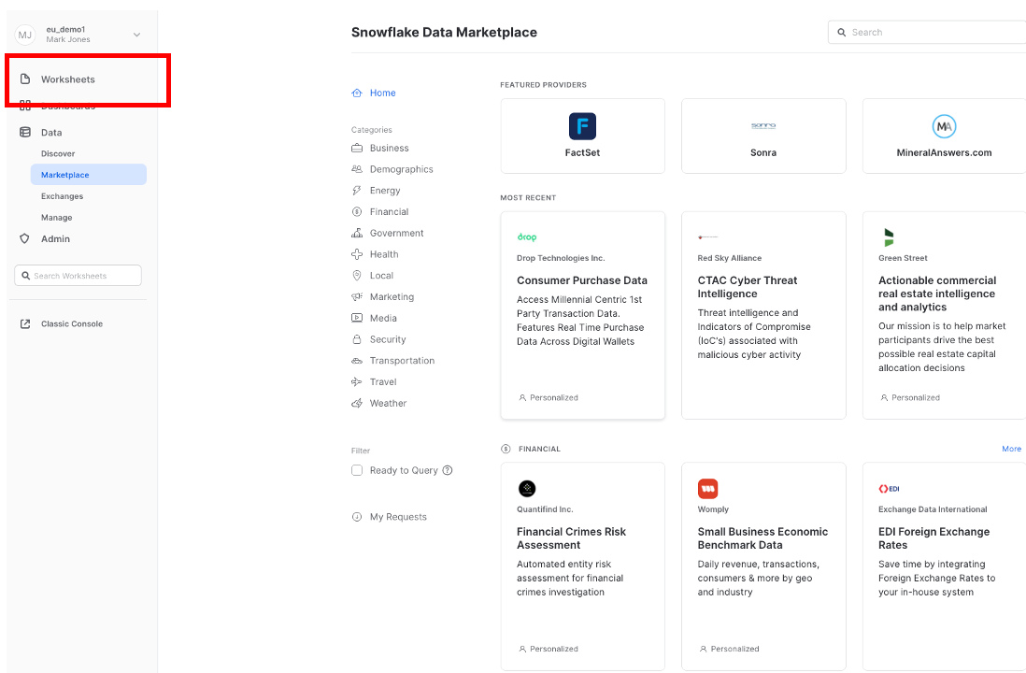Select the Security category
The image size is (1026, 673).
(x=387, y=339)
